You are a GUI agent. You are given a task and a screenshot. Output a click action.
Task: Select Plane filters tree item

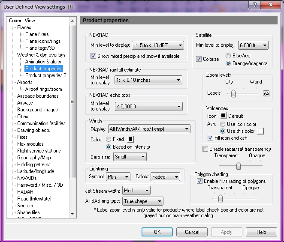tap(37, 34)
